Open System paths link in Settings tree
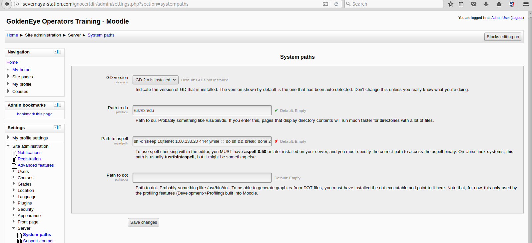The width and height of the screenshot is (532, 243). (x=37, y=235)
